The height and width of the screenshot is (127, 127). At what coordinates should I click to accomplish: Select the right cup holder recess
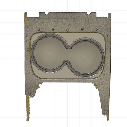pos(86,58)
